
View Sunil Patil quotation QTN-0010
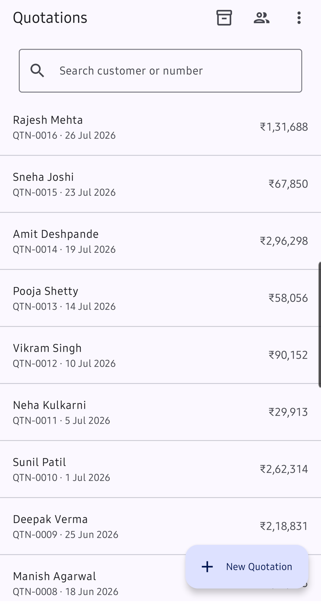coord(160,469)
